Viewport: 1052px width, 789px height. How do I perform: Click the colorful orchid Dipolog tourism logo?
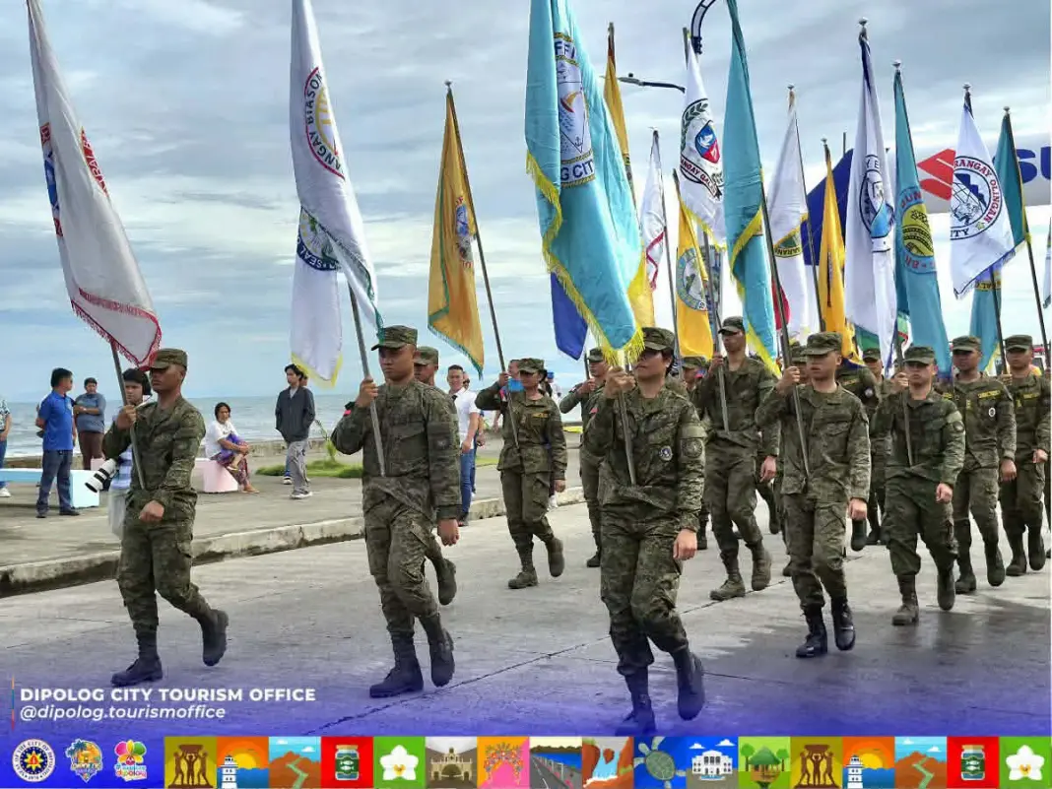pos(130,760)
